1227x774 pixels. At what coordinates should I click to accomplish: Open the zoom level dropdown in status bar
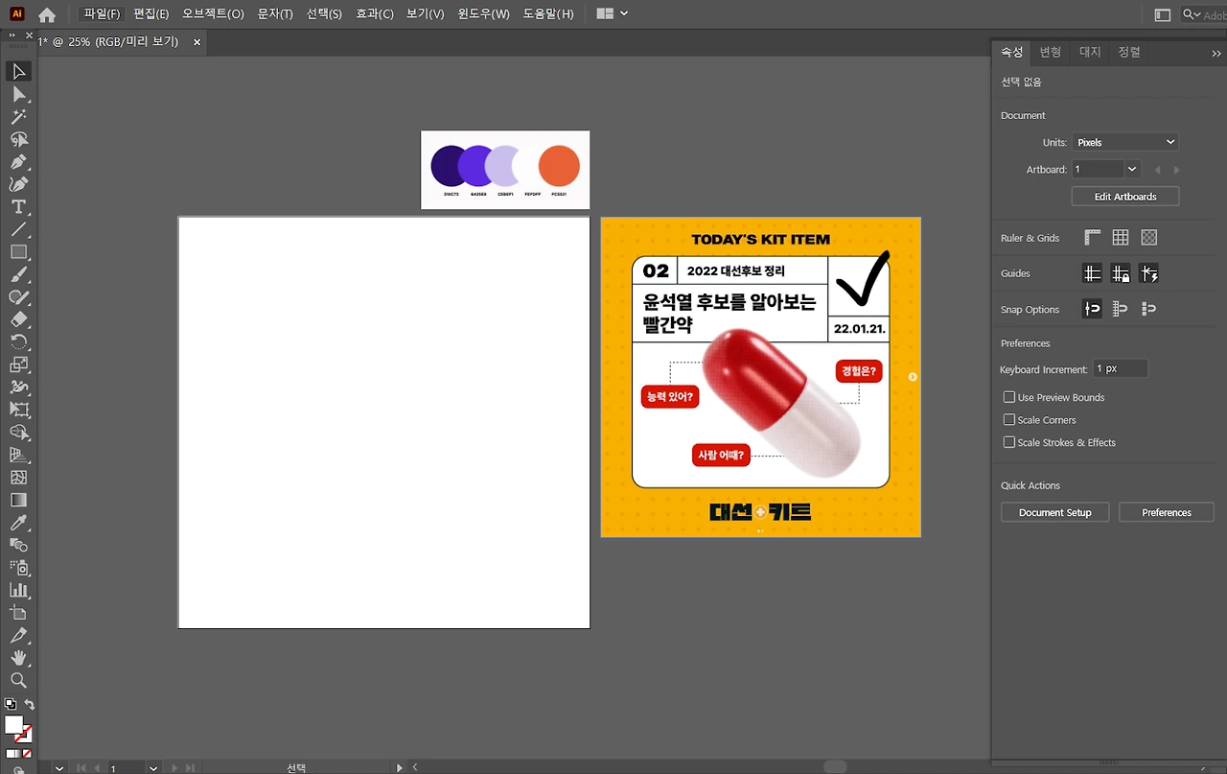pyautogui.click(x=60, y=768)
